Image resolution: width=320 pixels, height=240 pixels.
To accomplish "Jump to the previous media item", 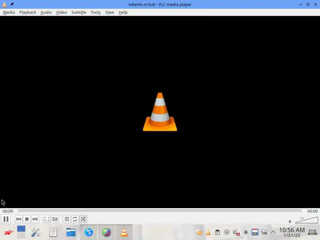I will 18,219.
